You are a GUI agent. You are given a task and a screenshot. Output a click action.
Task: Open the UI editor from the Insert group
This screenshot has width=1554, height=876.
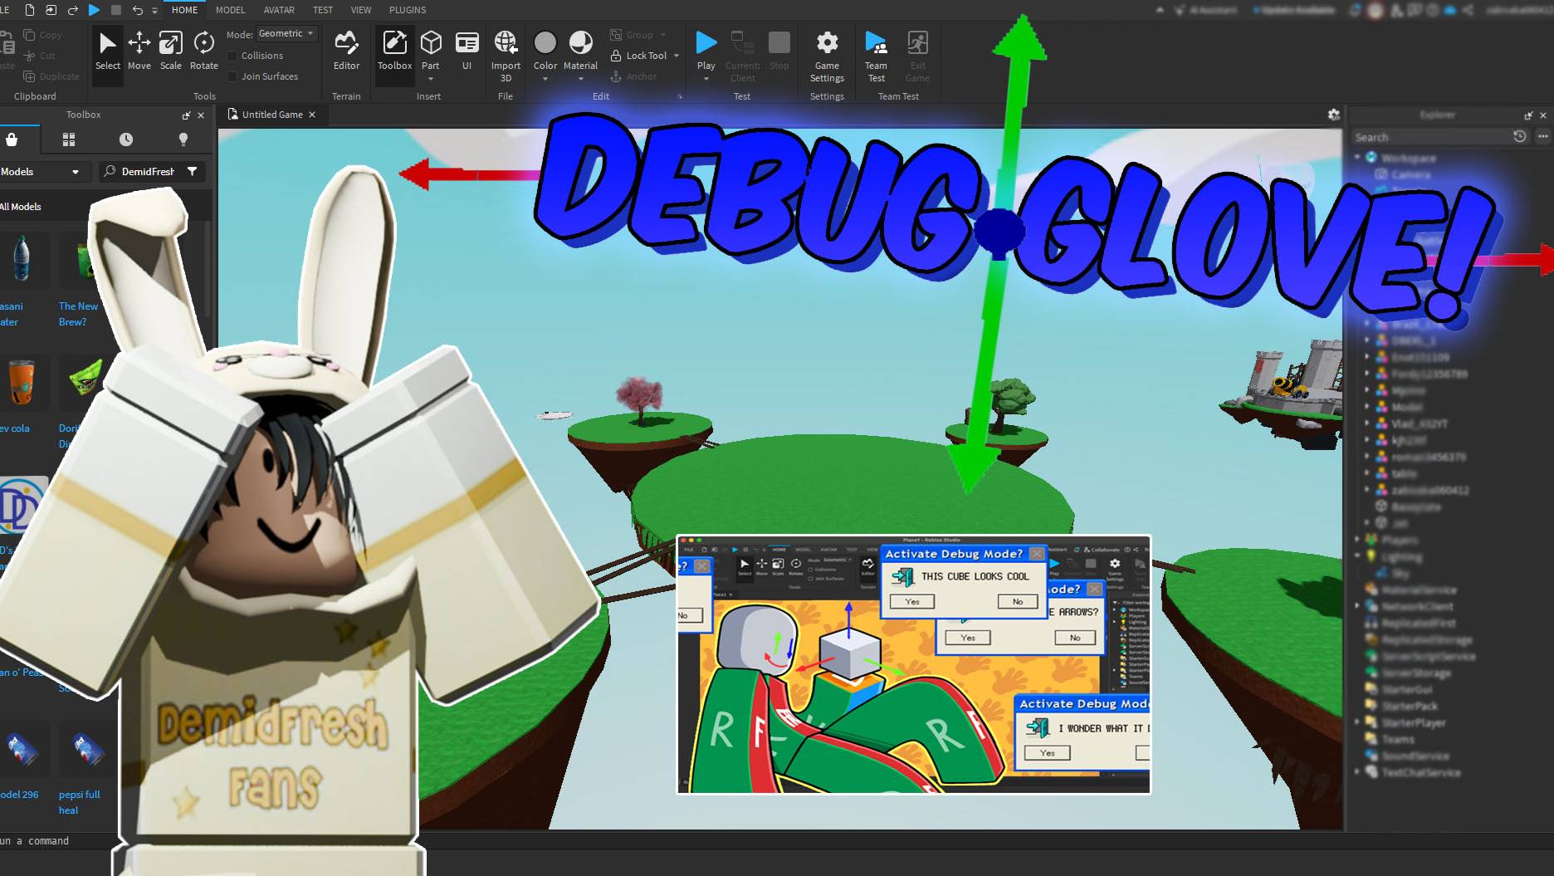click(467, 46)
